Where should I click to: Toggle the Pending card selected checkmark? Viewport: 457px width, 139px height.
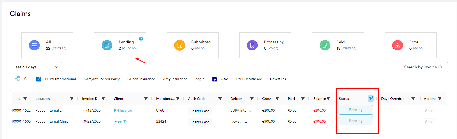pyautogui.click(x=141, y=39)
